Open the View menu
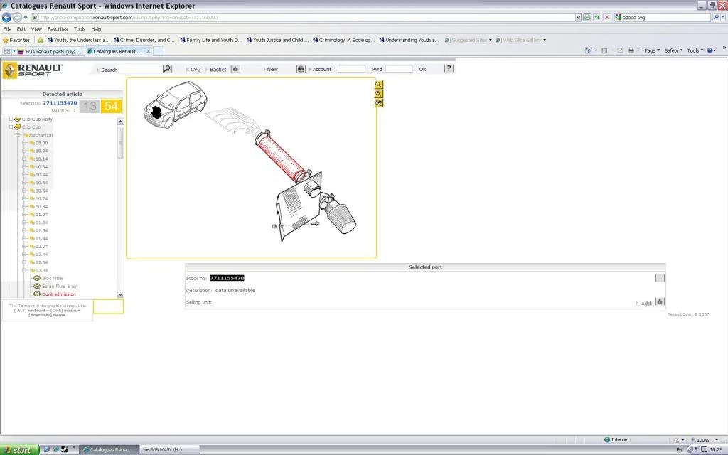This screenshot has width=728, height=455. 36,28
